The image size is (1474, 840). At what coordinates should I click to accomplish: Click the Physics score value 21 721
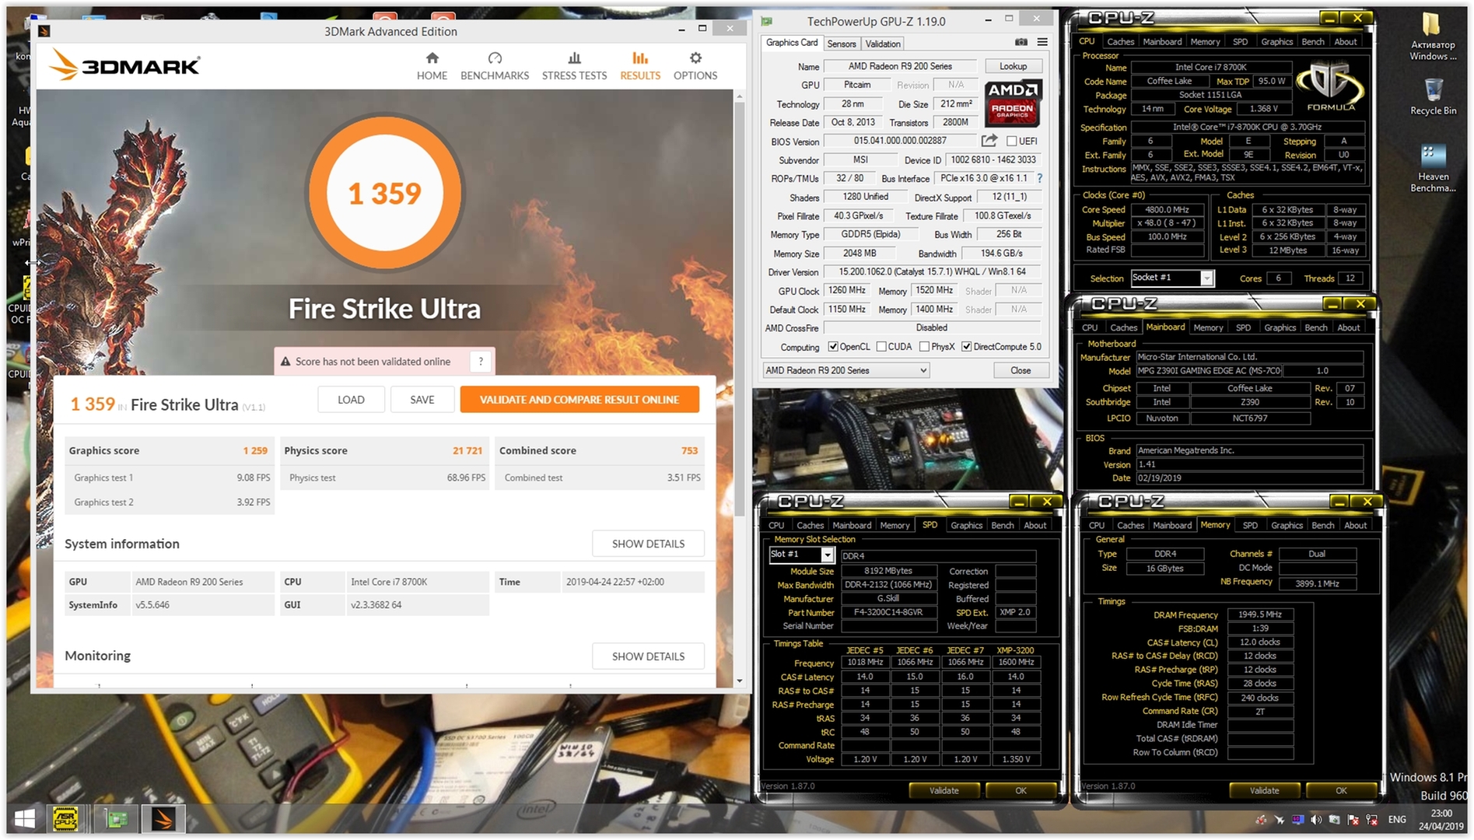[x=467, y=451]
